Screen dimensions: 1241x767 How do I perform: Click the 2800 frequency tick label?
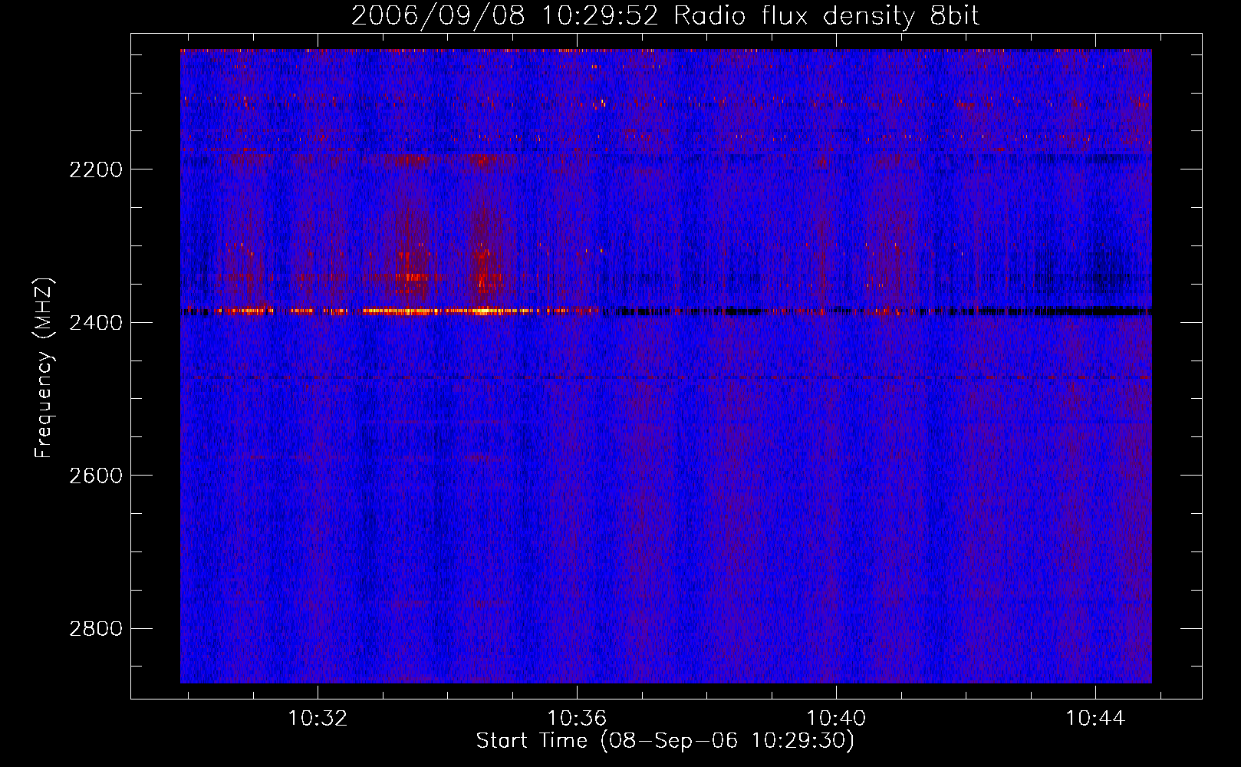[96, 629]
